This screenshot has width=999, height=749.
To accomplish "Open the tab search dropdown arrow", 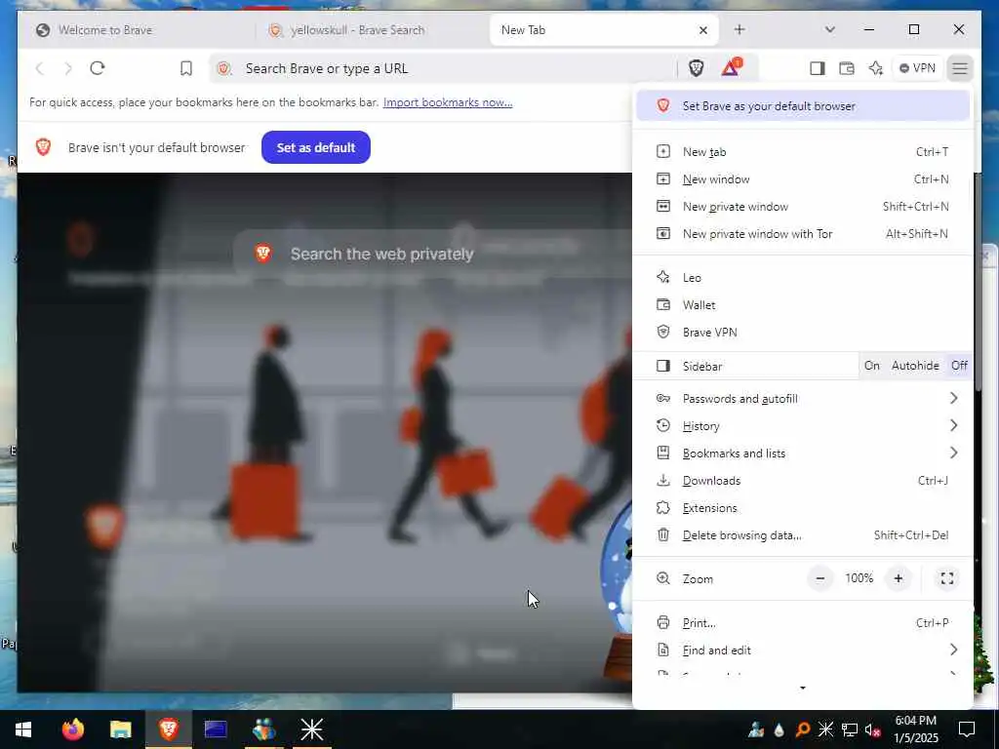I will click(829, 29).
